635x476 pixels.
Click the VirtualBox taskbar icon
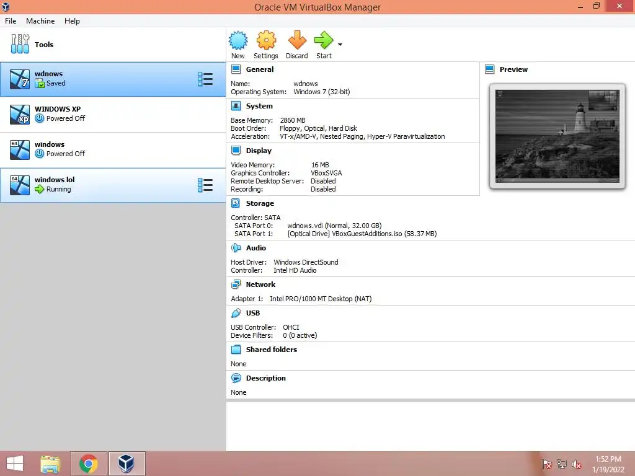[x=127, y=464]
